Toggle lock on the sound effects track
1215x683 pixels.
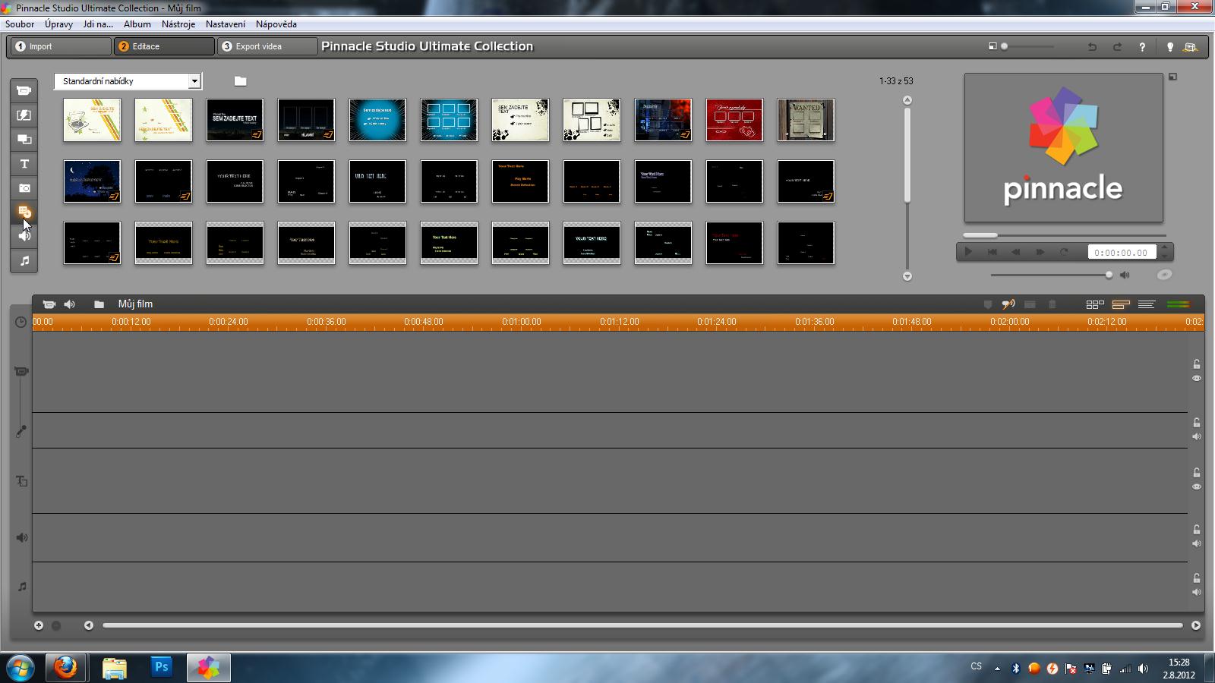coord(1196,530)
